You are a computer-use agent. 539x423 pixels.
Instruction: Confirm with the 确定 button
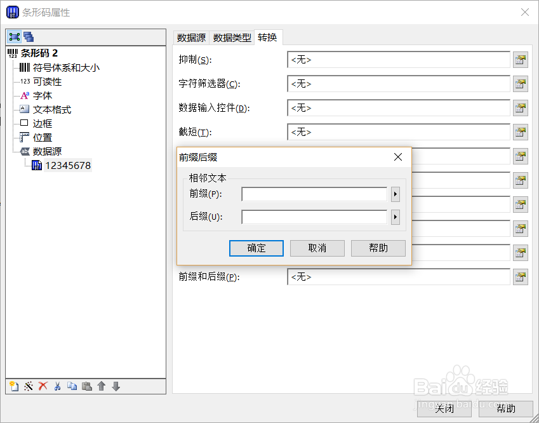(x=256, y=248)
